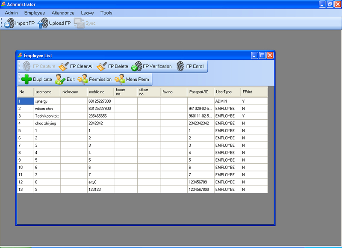Viewport: 342px width, 248px height.
Task: Click the Upload FP fingerprint icon
Action: coord(43,23)
